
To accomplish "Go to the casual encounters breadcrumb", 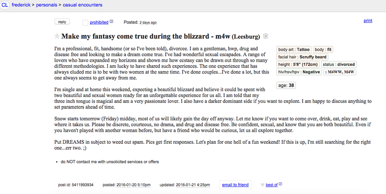I will [82, 5].
